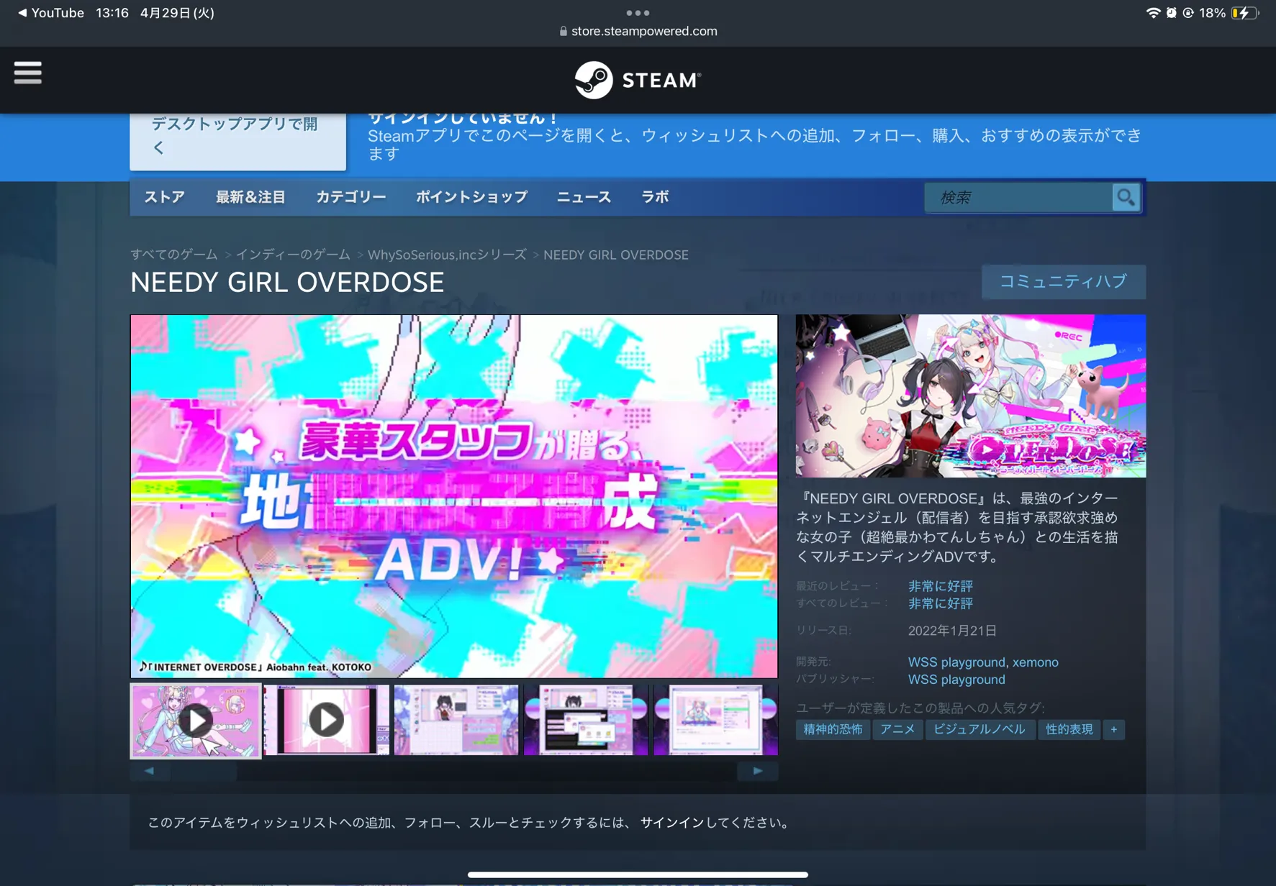Screen dimensions: 1276x886
Task: Tap the alarm clock status icon
Action: 1172,13
